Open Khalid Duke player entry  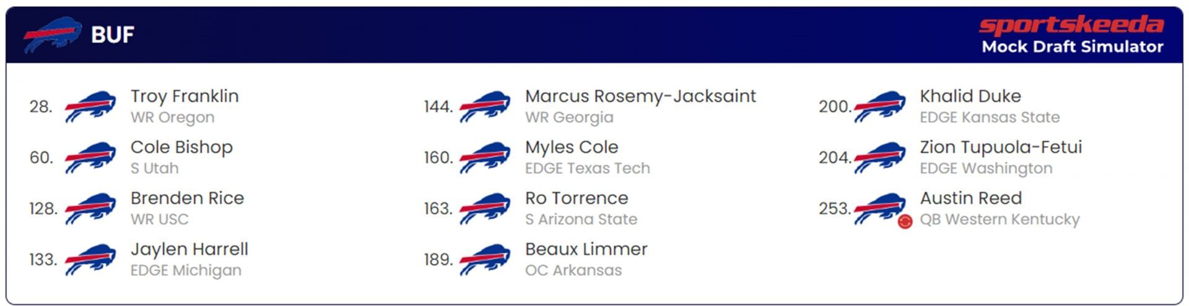(x=970, y=96)
